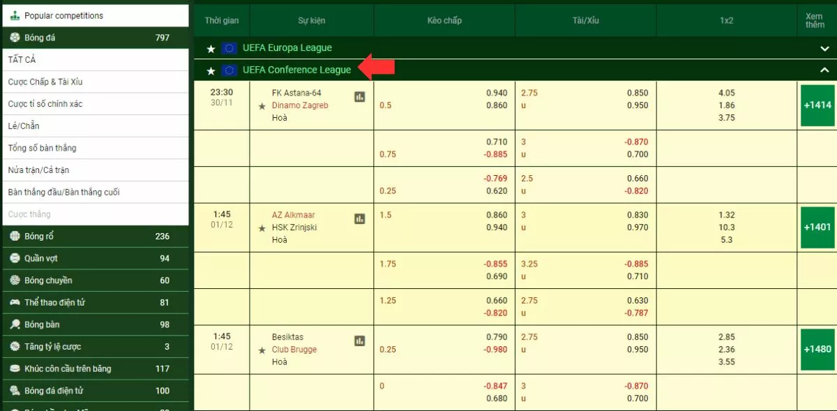Open stats icon for AZ Alkmaar match
The image size is (837, 411).
360,218
